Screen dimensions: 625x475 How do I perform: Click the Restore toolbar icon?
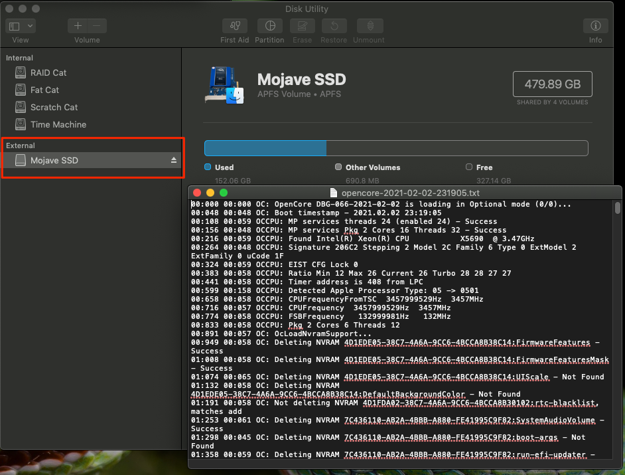pyautogui.click(x=334, y=26)
